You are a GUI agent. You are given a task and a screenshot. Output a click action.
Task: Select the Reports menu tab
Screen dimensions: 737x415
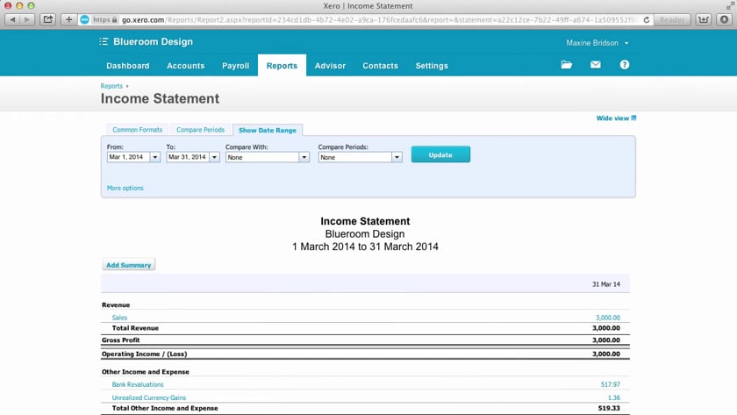[282, 66]
